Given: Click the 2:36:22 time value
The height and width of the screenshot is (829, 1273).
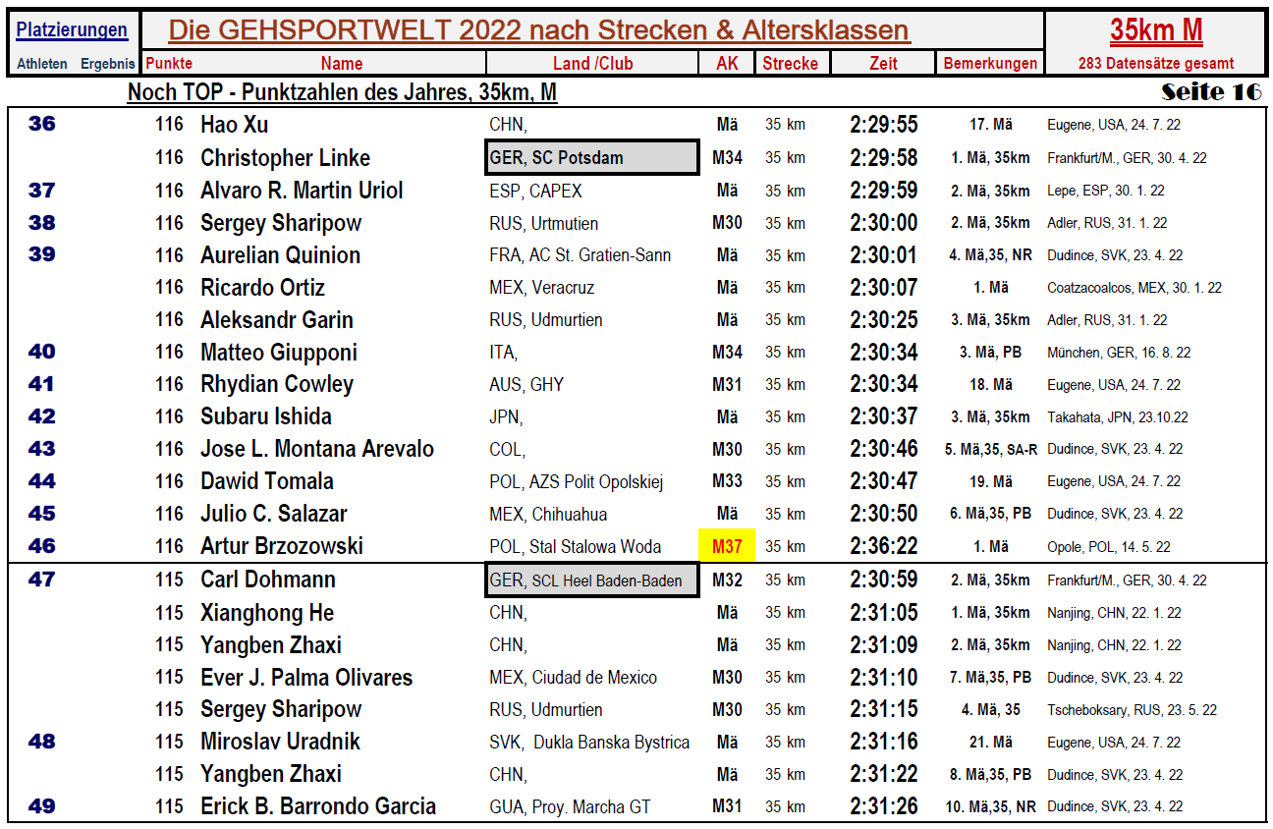Looking at the screenshot, I should pos(884,546).
